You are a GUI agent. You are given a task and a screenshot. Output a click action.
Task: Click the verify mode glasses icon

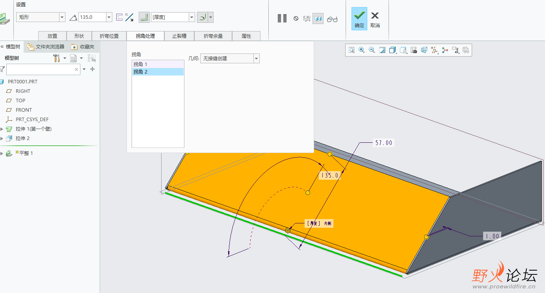[332, 18]
